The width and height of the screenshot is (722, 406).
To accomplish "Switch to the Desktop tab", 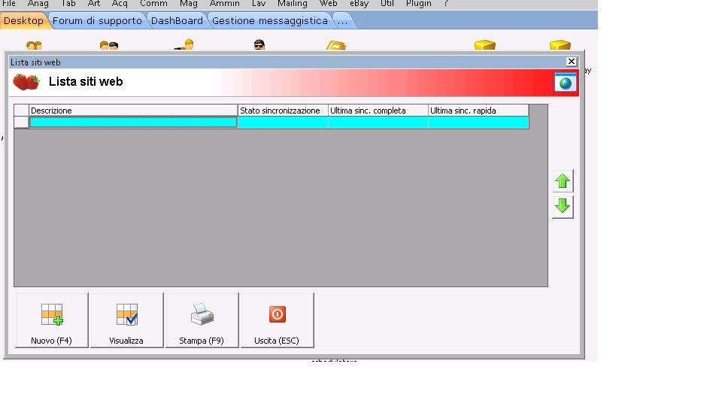I will (23, 21).
